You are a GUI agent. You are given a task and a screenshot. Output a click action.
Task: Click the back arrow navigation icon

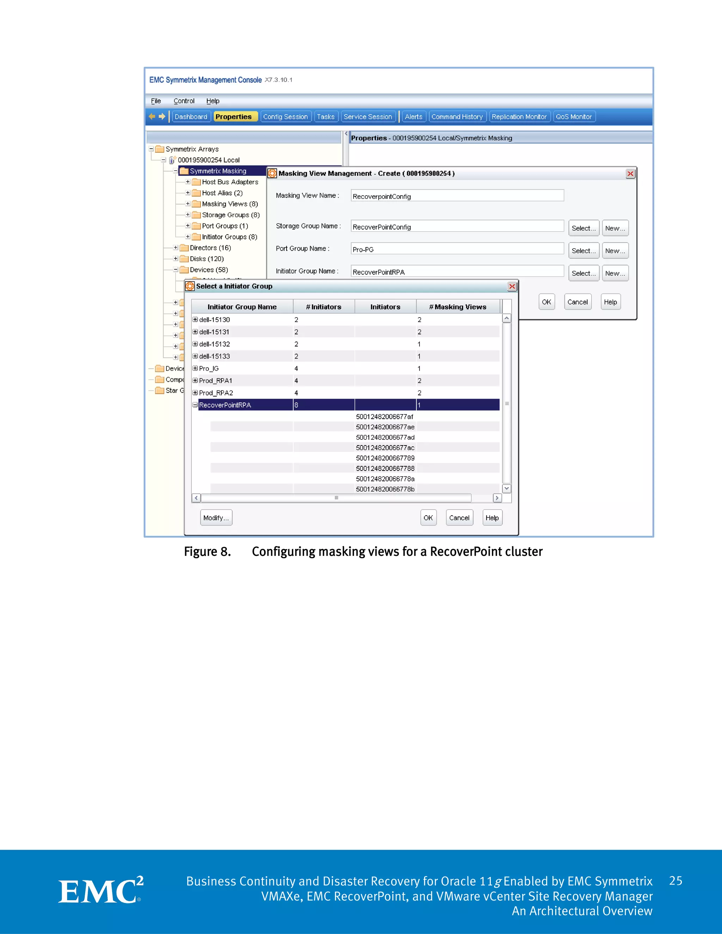tap(152, 116)
